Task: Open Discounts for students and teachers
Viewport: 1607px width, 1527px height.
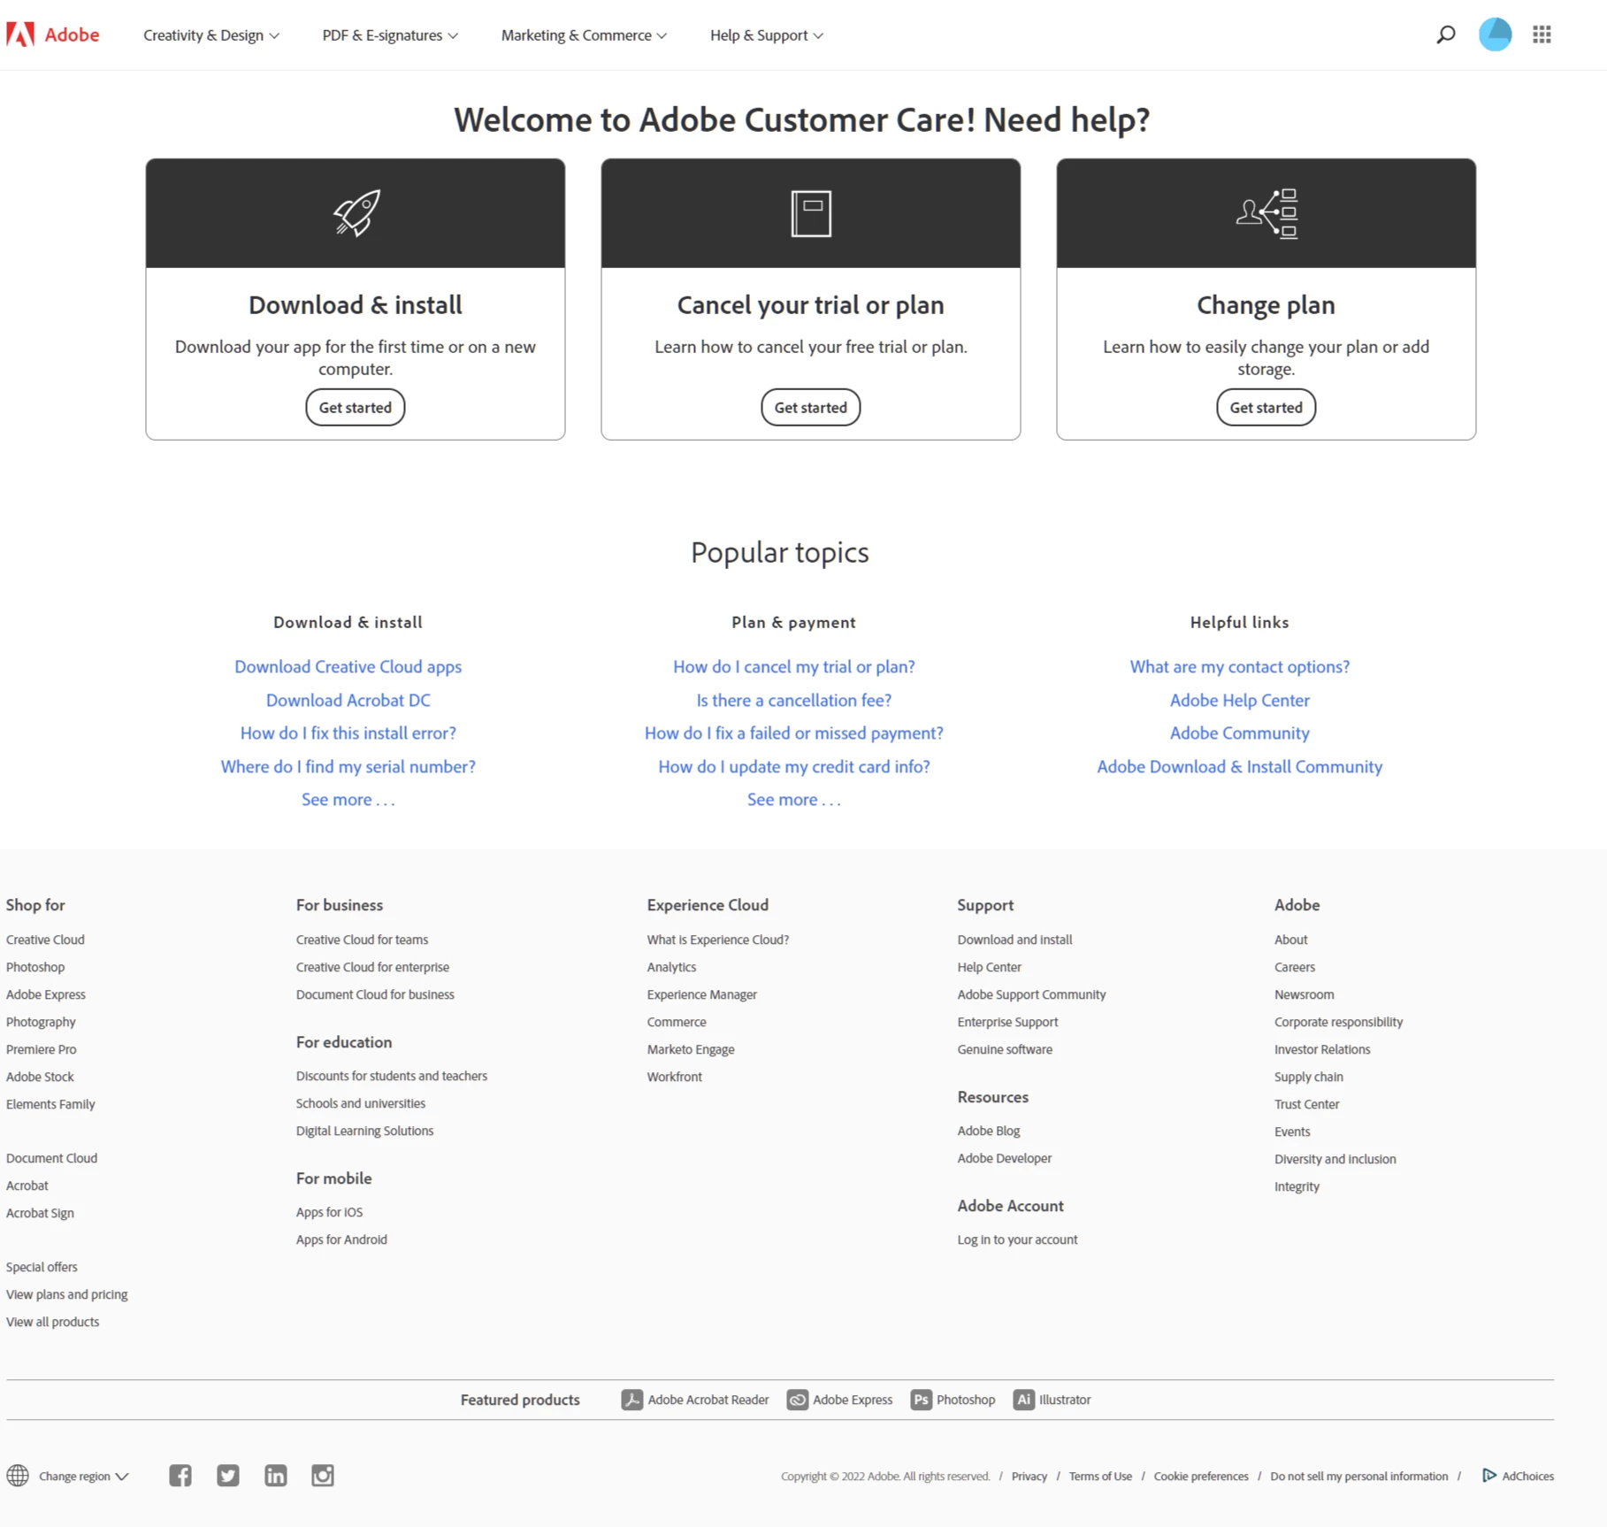Action: coord(392,1076)
